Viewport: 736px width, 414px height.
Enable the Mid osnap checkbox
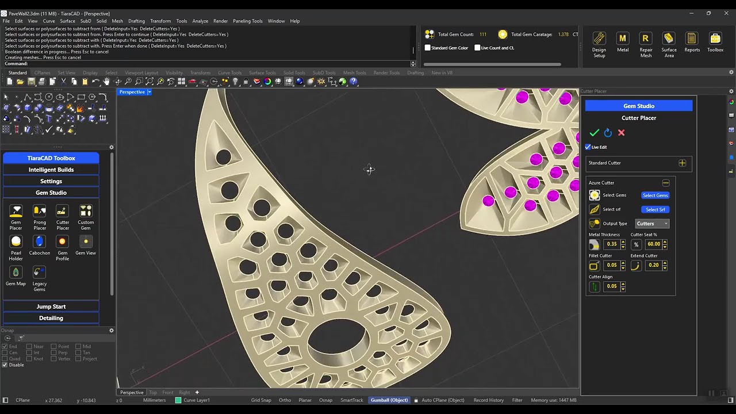click(x=78, y=347)
